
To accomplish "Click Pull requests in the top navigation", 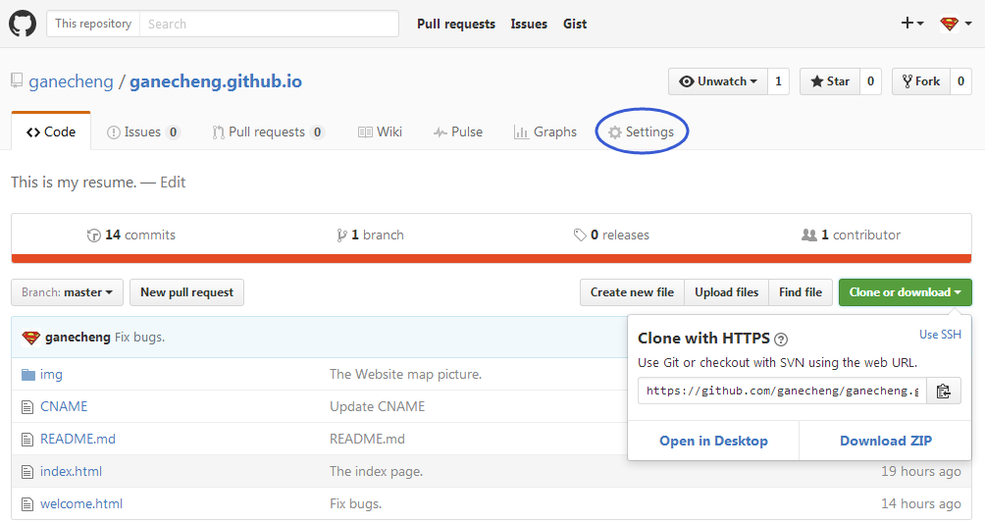I will click(456, 24).
